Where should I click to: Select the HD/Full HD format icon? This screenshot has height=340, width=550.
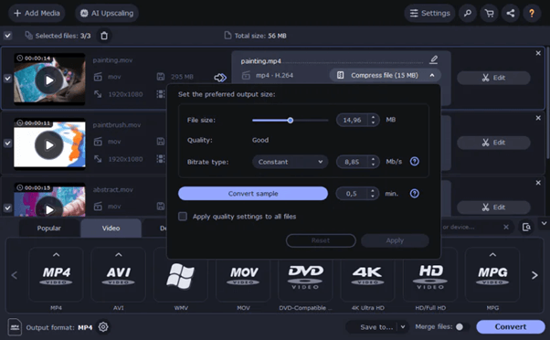tap(430, 277)
